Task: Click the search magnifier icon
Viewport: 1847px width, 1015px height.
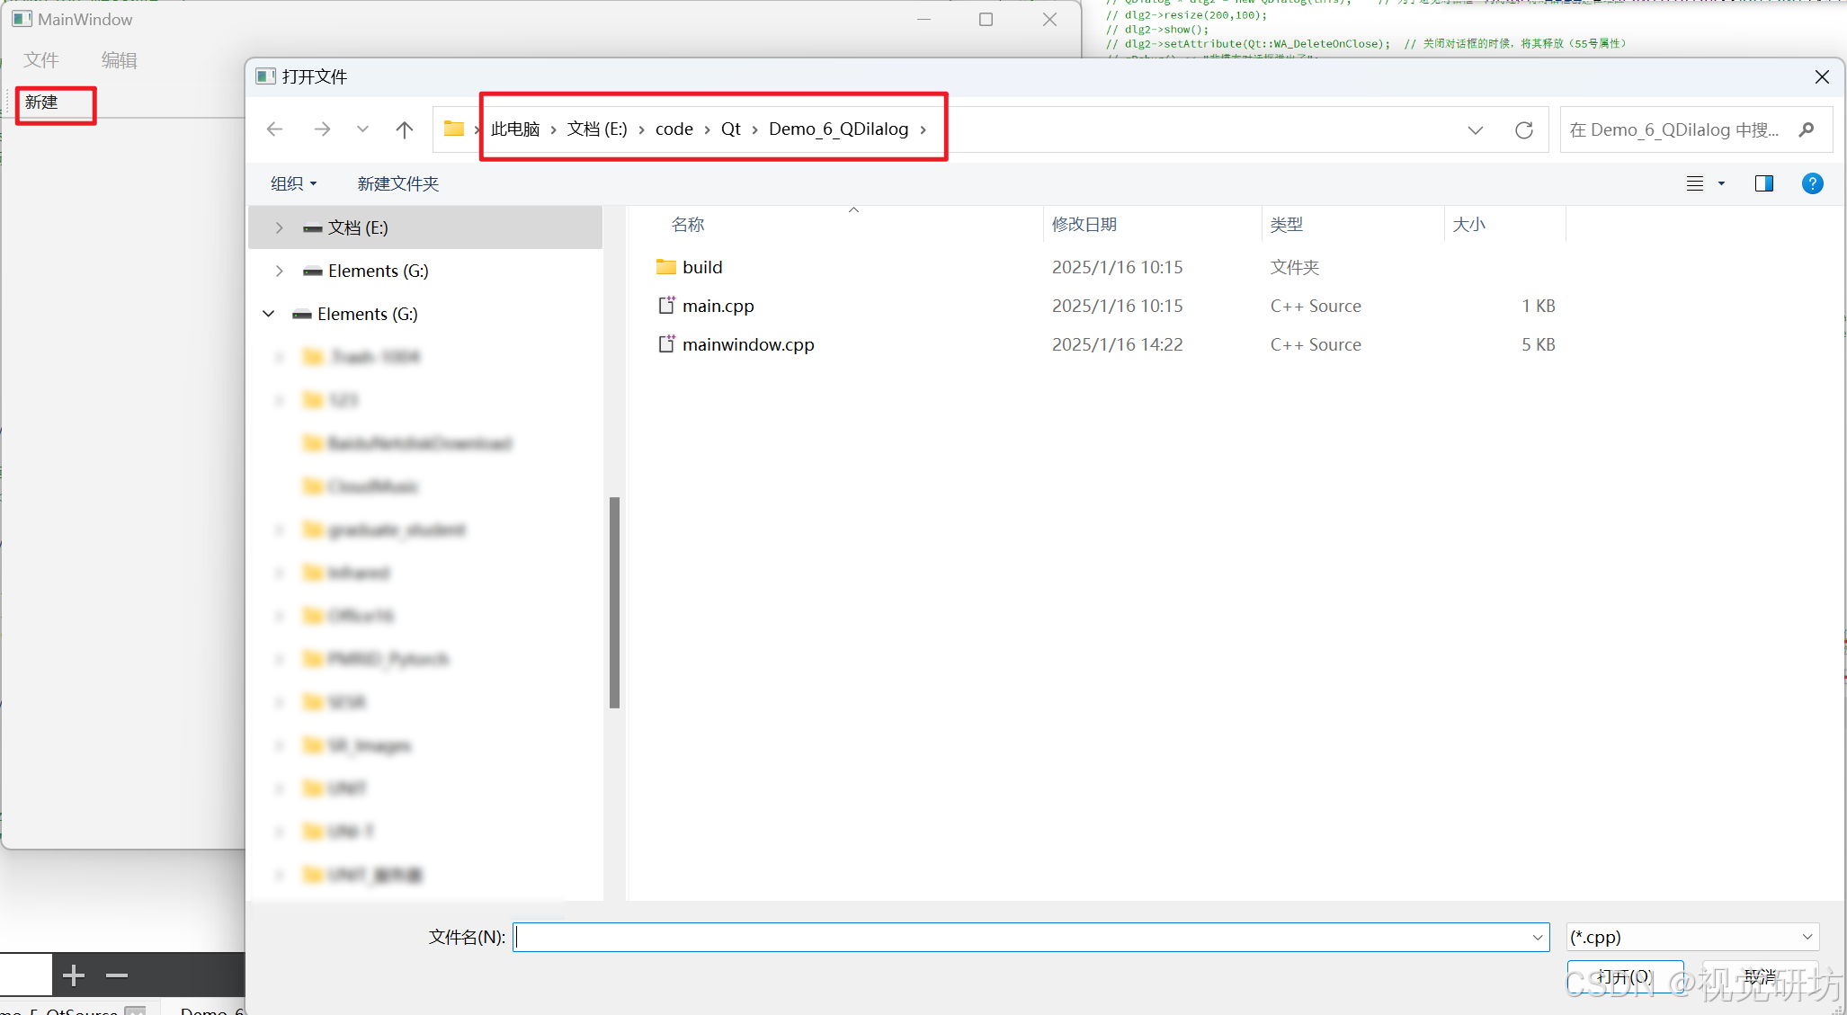Action: pos(1807,129)
